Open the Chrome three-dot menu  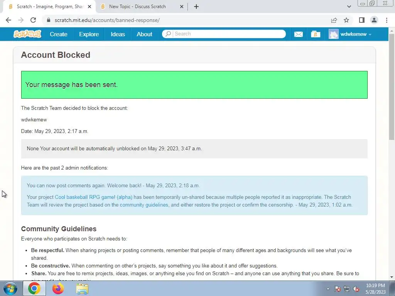pos(387,20)
